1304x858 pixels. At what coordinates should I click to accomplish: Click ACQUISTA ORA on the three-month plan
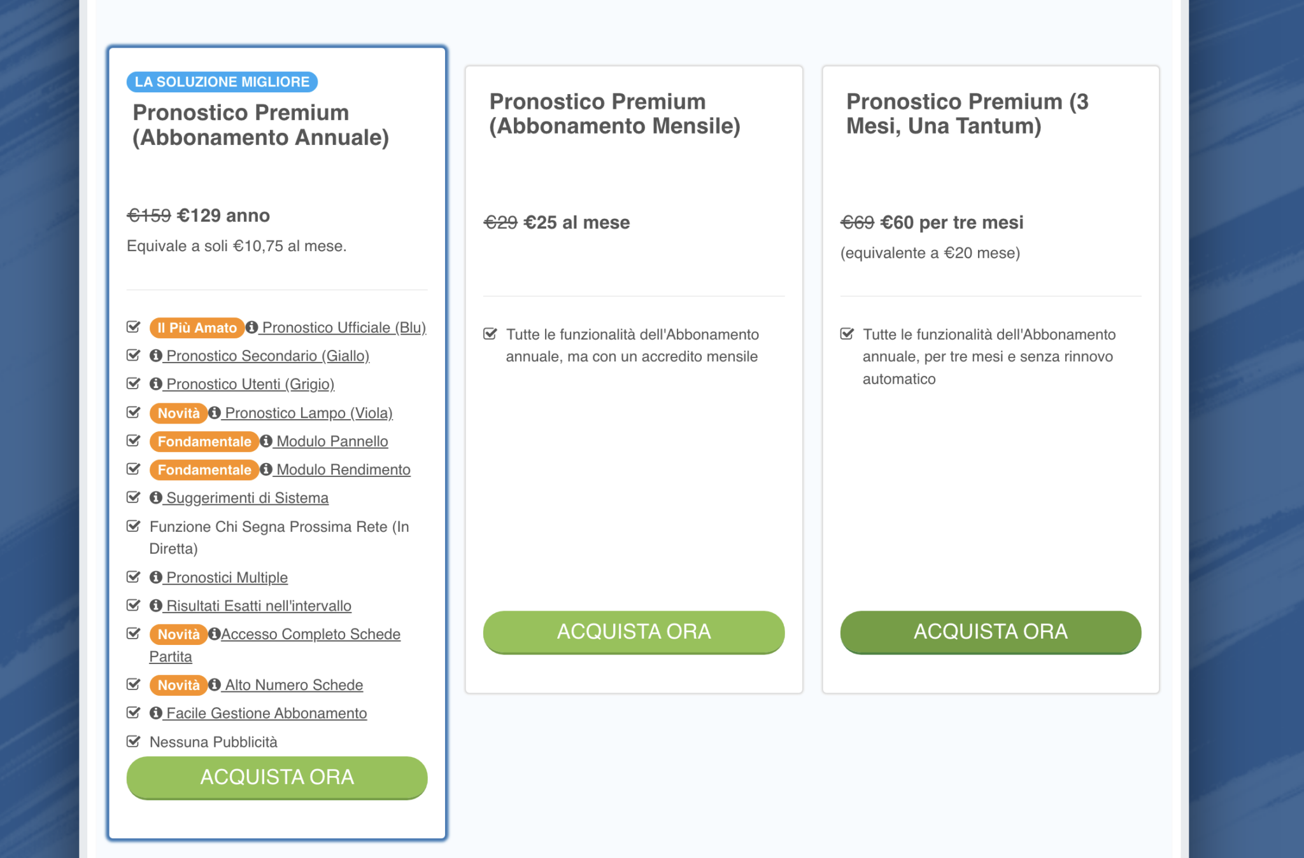[x=991, y=632]
